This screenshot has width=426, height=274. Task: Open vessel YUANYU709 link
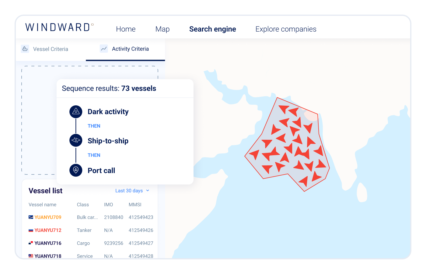click(48, 217)
